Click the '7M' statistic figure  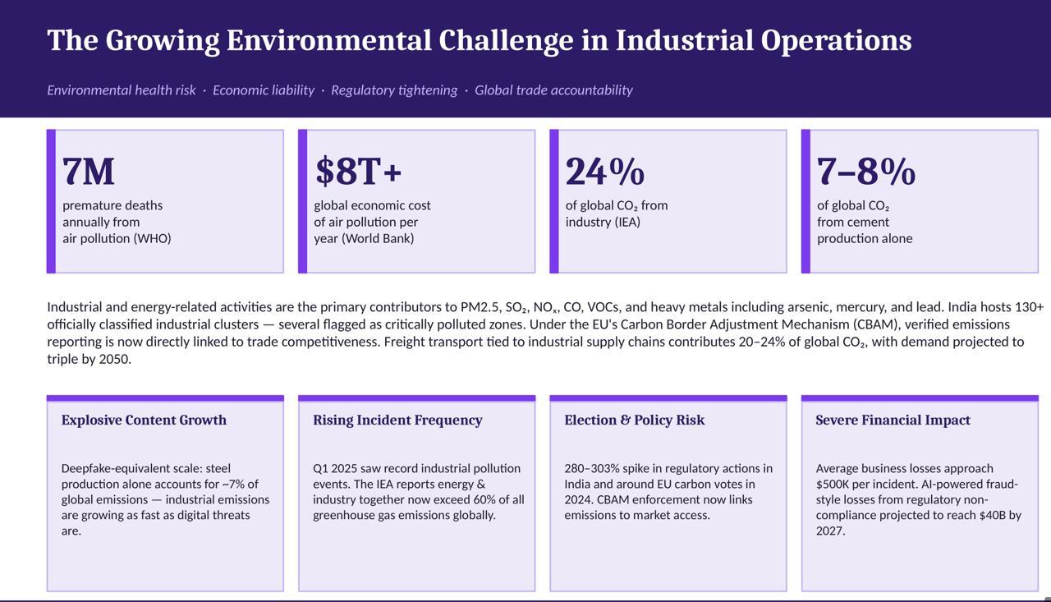click(89, 172)
